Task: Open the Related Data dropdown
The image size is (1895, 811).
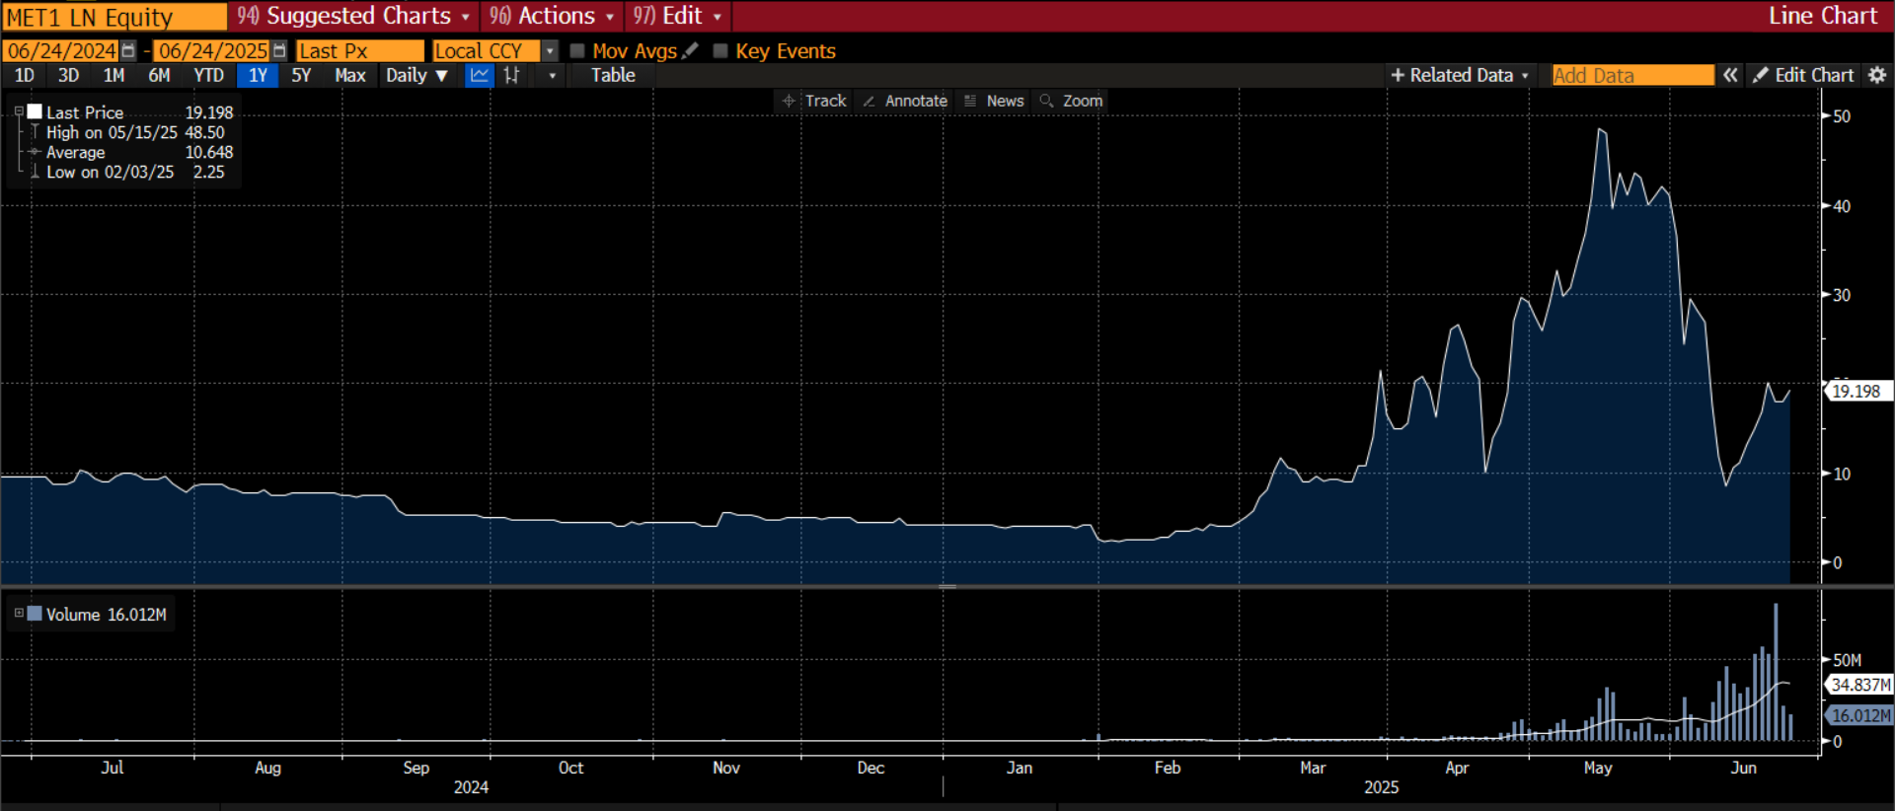Action: pos(1460,75)
